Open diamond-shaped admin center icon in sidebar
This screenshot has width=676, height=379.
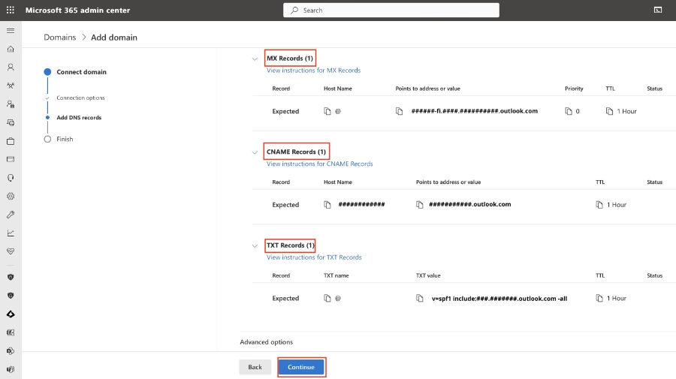(11, 314)
